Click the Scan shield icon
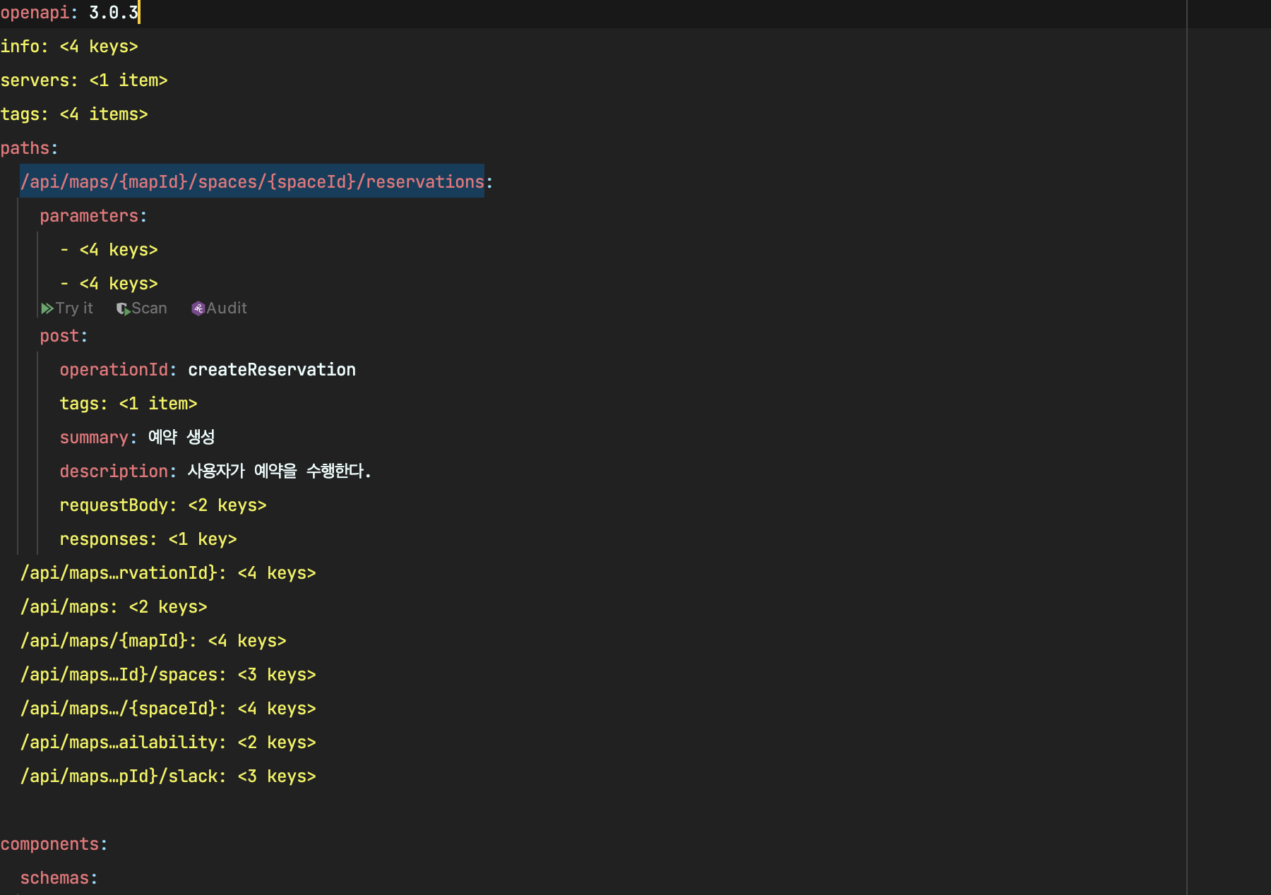 (123, 308)
